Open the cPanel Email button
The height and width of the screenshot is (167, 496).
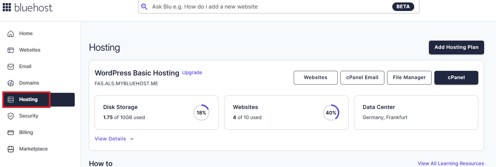coord(362,78)
